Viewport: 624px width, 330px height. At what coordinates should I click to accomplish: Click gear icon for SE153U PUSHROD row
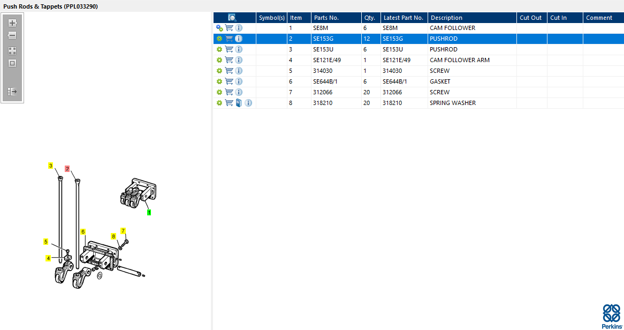tap(219, 49)
